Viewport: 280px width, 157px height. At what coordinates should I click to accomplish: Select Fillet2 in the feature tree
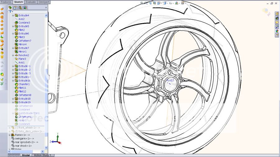click(x=21, y=30)
